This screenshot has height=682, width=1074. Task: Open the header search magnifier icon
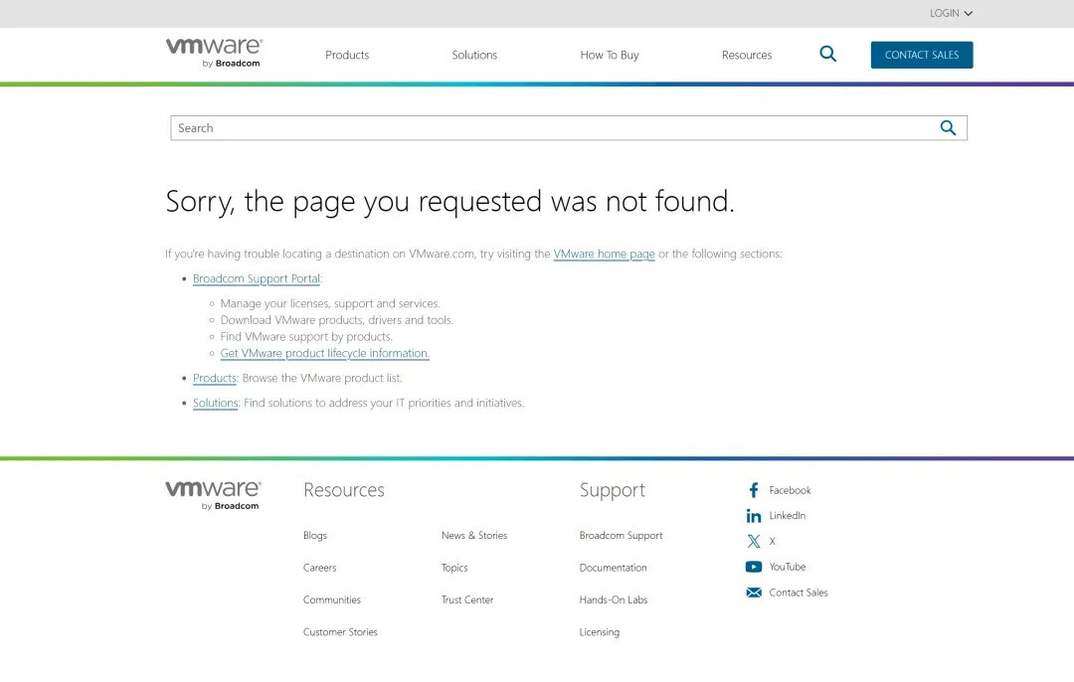(827, 54)
